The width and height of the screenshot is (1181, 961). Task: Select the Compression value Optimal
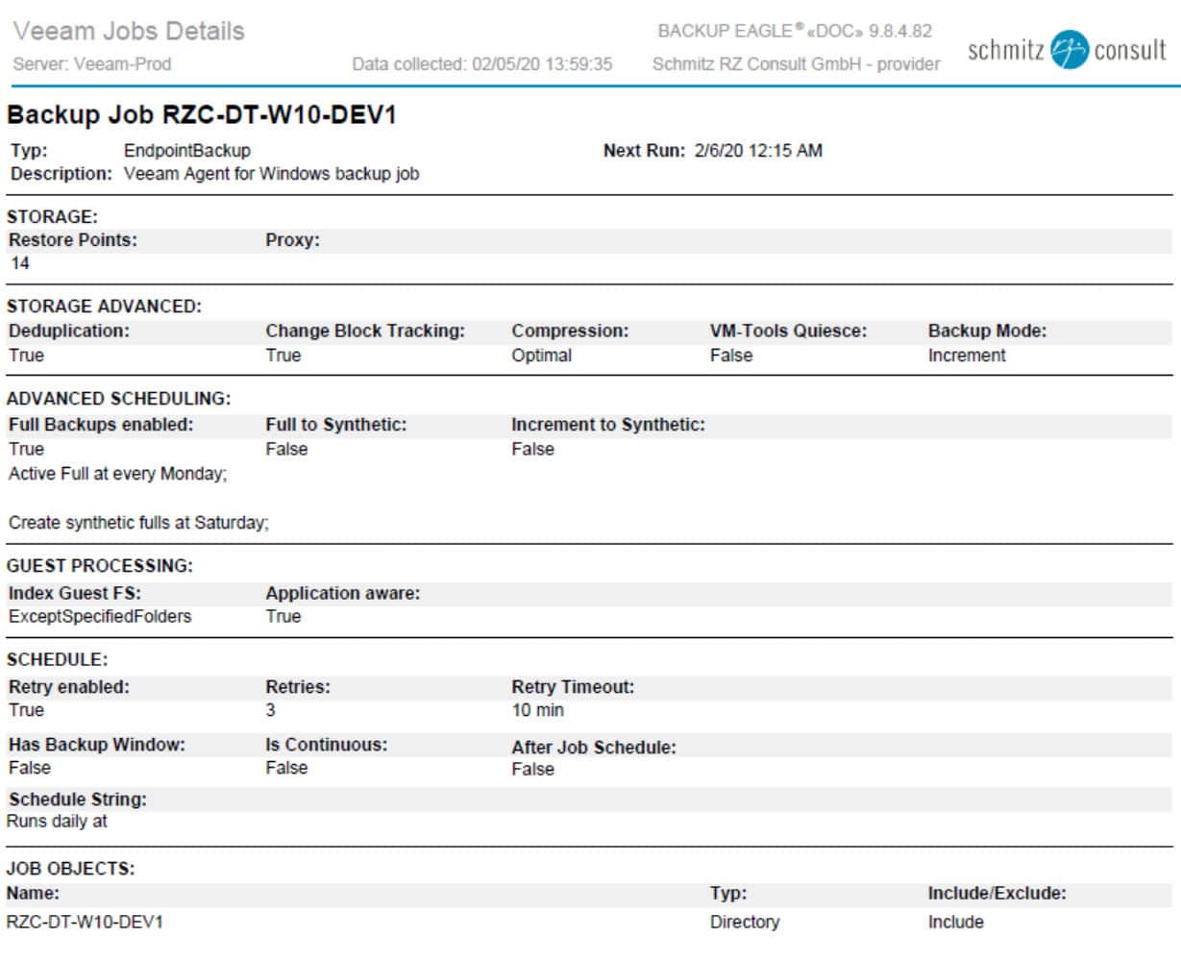click(x=541, y=356)
